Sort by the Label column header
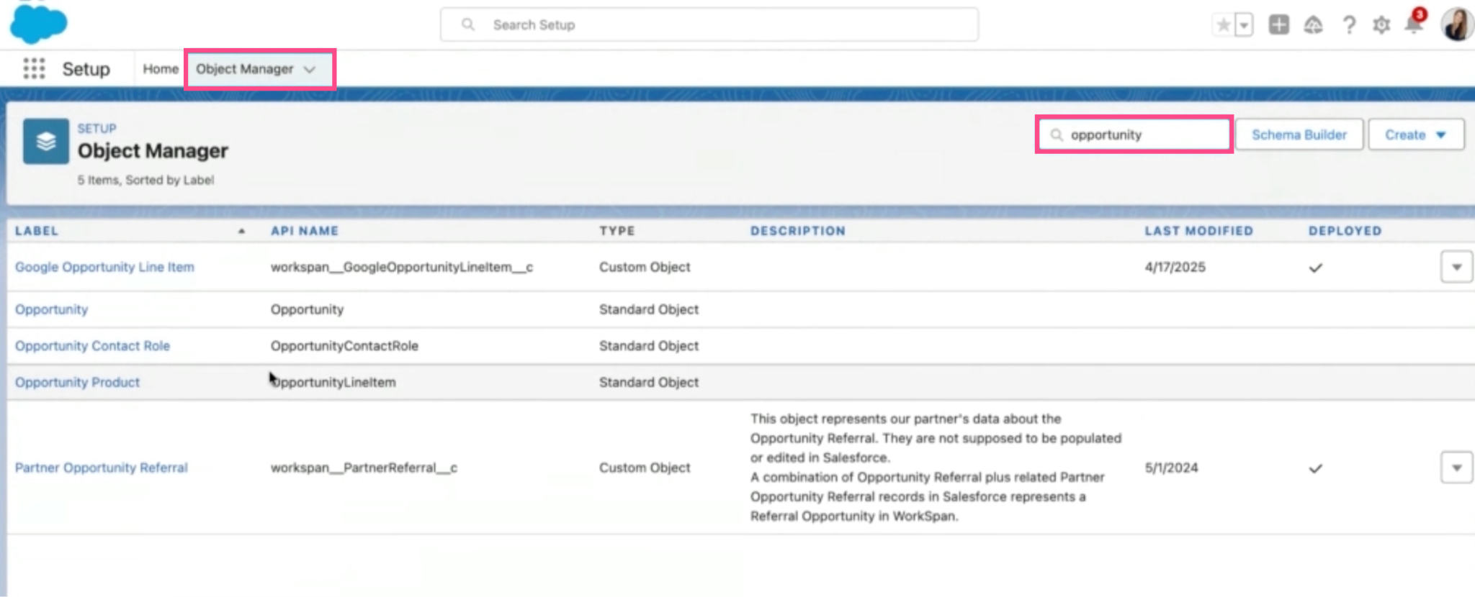1475x597 pixels. [x=37, y=231]
